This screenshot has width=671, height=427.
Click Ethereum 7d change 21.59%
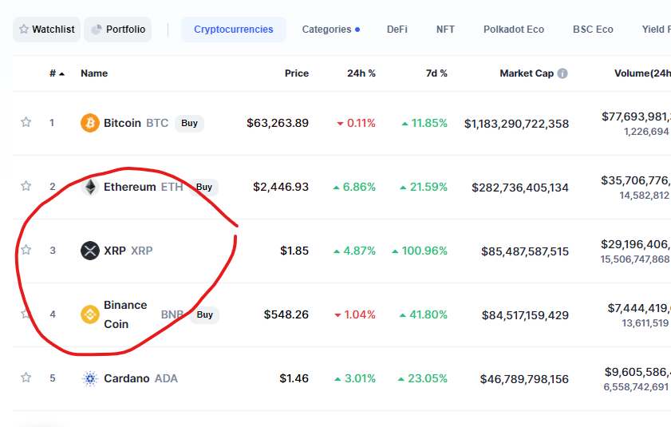[424, 187]
